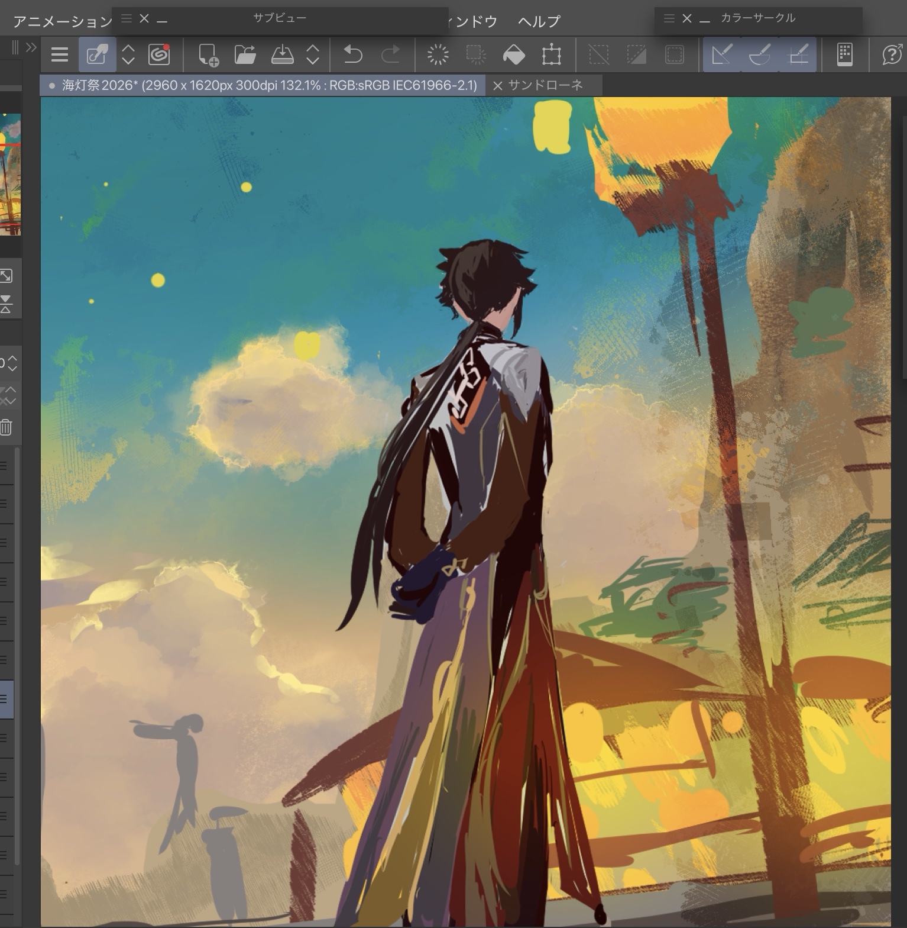Open the hamburger command bar menu
Screen dimensions: 907x928
point(59,55)
